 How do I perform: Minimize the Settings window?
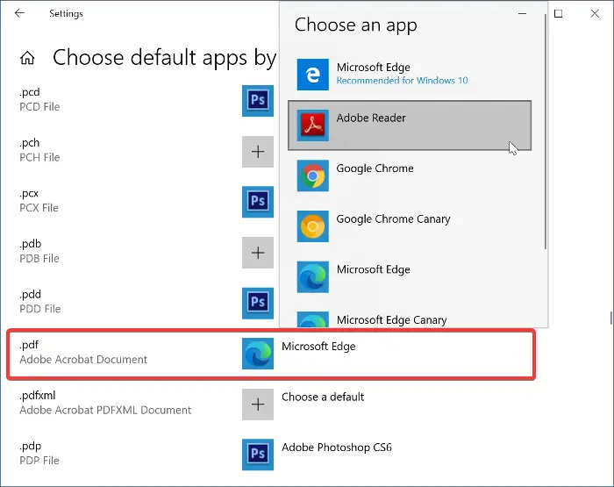click(x=522, y=13)
